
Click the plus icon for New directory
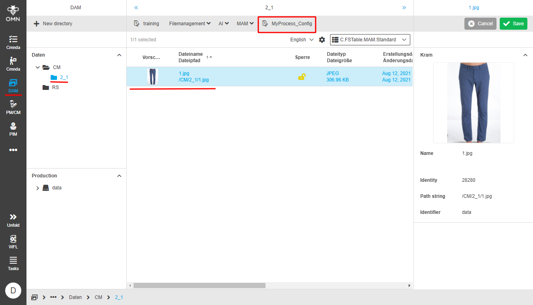[x=36, y=24]
